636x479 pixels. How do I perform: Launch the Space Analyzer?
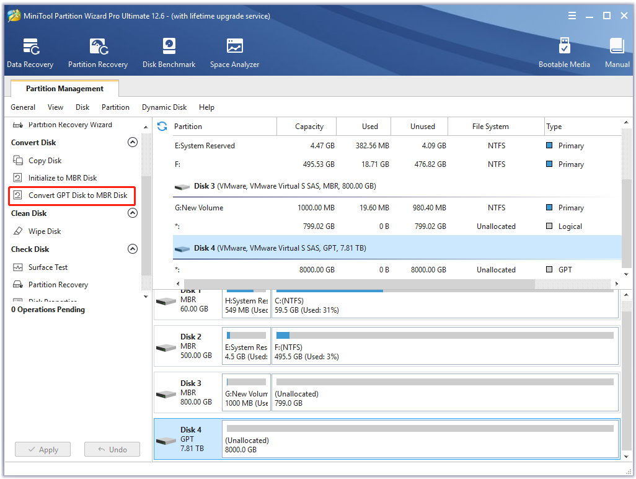coord(234,53)
